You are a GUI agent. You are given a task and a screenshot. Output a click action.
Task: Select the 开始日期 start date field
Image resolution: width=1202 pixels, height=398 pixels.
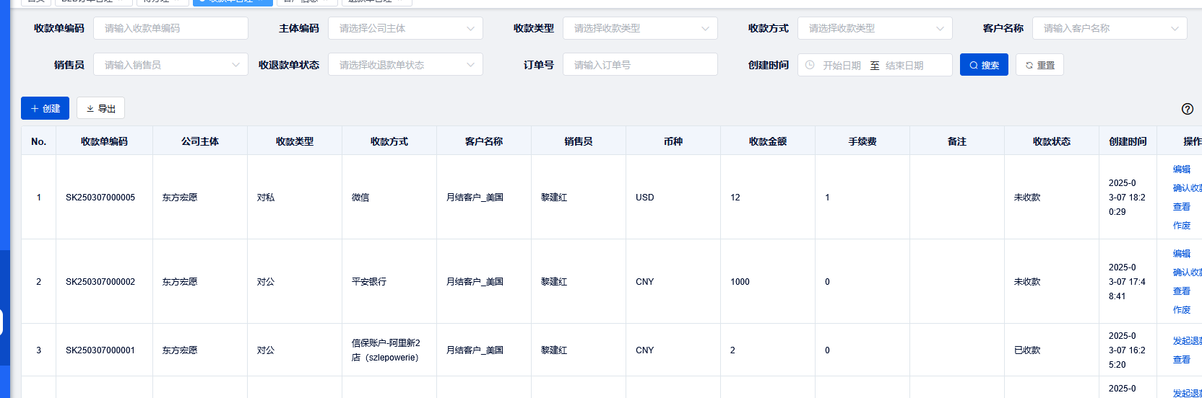(x=842, y=66)
